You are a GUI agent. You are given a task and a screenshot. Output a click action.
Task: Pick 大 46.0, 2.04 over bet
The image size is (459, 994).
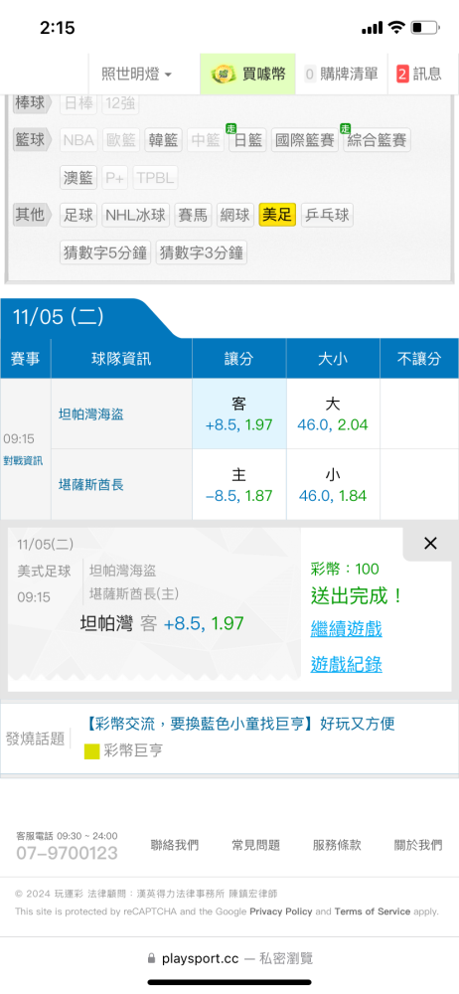point(333,414)
